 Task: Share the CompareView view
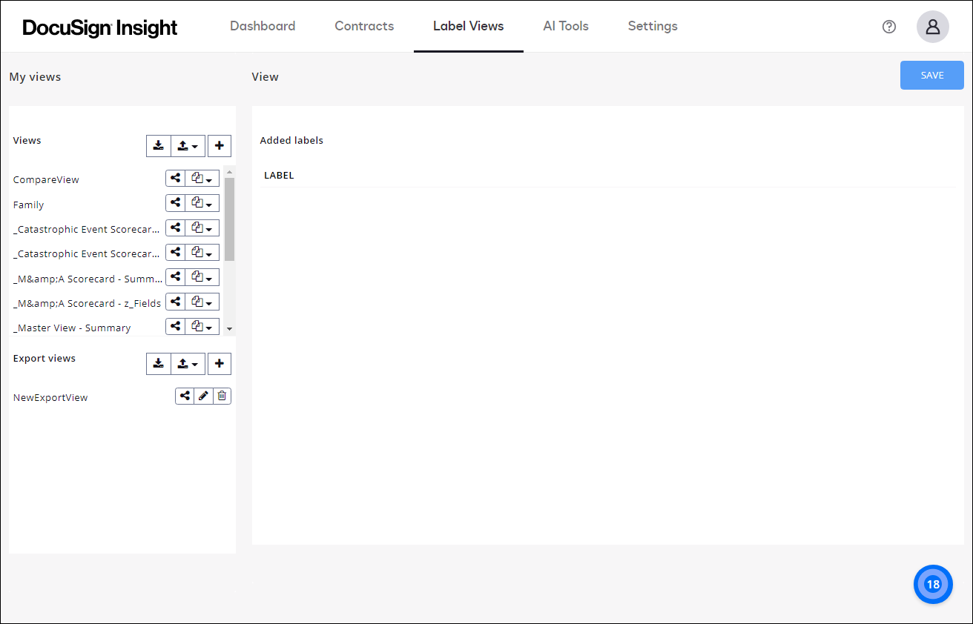175,178
